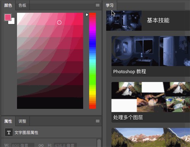The image size is (190, 147).
Task: Switch to the 颜色 tab
Action: click(8, 5)
